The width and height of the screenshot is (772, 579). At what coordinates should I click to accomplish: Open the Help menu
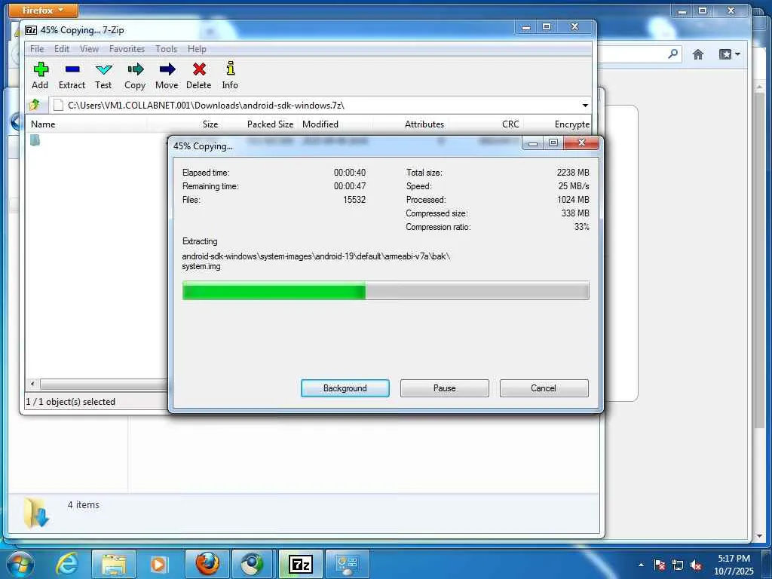(x=197, y=49)
